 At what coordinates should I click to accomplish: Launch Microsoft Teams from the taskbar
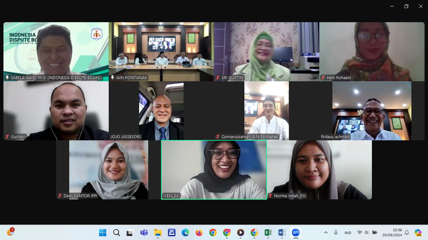pyautogui.click(x=144, y=232)
